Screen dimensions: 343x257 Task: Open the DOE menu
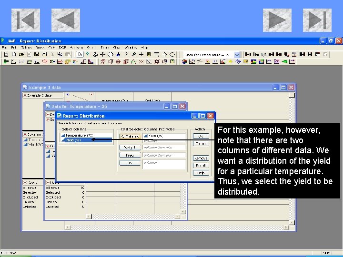pos(62,48)
